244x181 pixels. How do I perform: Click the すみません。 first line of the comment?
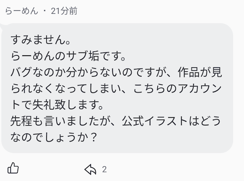(41, 40)
